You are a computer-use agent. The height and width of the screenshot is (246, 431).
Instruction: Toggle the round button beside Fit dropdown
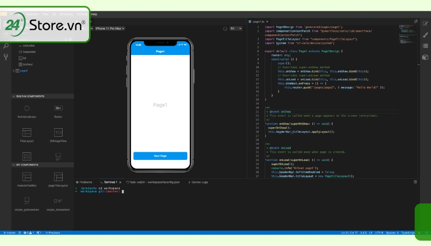click(x=225, y=29)
